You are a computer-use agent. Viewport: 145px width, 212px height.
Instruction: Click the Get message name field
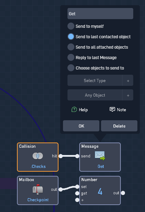(100, 14)
